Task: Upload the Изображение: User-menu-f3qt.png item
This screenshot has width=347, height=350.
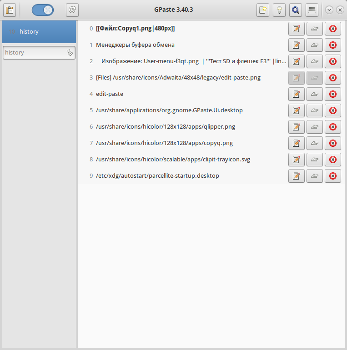Action: pos(315,61)
